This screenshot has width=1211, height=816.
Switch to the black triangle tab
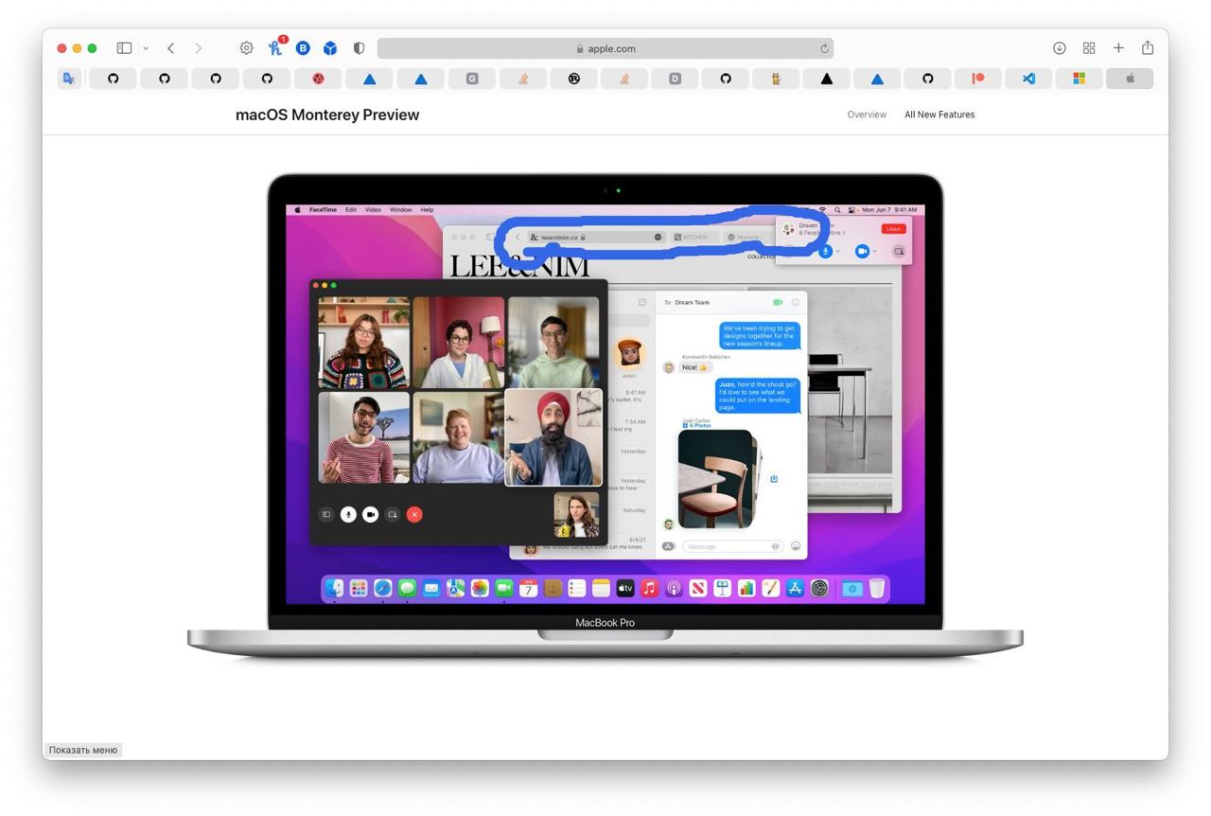pos(827,79)
